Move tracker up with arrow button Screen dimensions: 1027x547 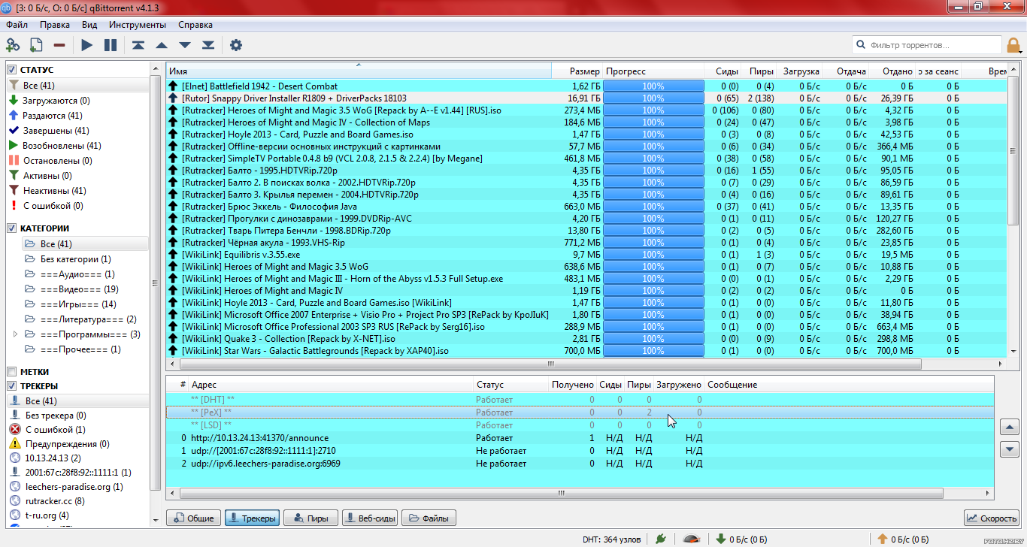(1010, 427)
